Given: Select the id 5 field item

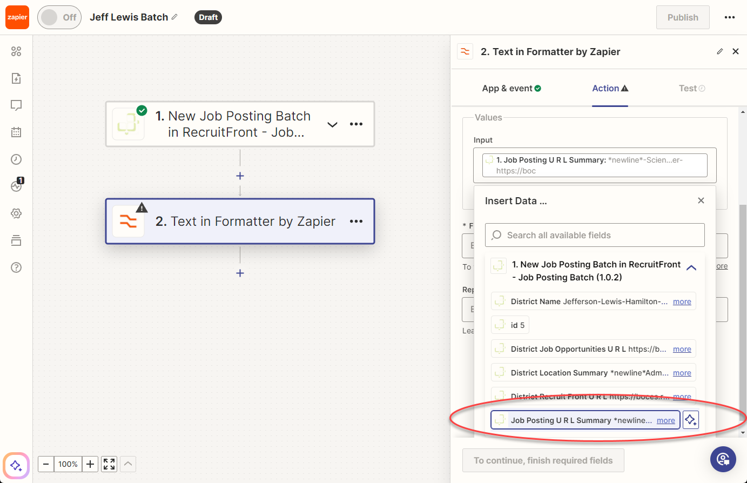Looking at the screenshot, I should point(510,325).
